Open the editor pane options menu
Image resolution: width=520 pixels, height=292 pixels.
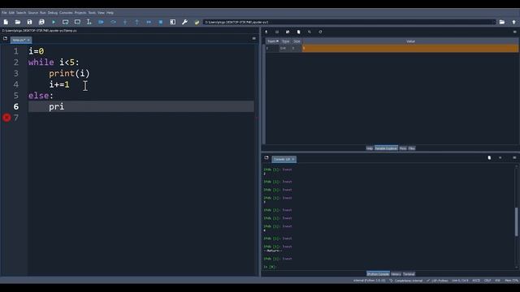pyautogui.click(x=254, y=38)
